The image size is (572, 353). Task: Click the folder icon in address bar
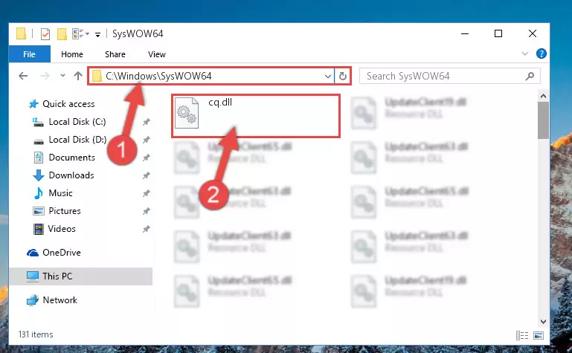pyautogui.click(x=97, y=76)
